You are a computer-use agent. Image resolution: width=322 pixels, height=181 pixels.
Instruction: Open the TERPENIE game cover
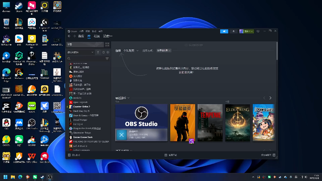click(x=210, y=123)
